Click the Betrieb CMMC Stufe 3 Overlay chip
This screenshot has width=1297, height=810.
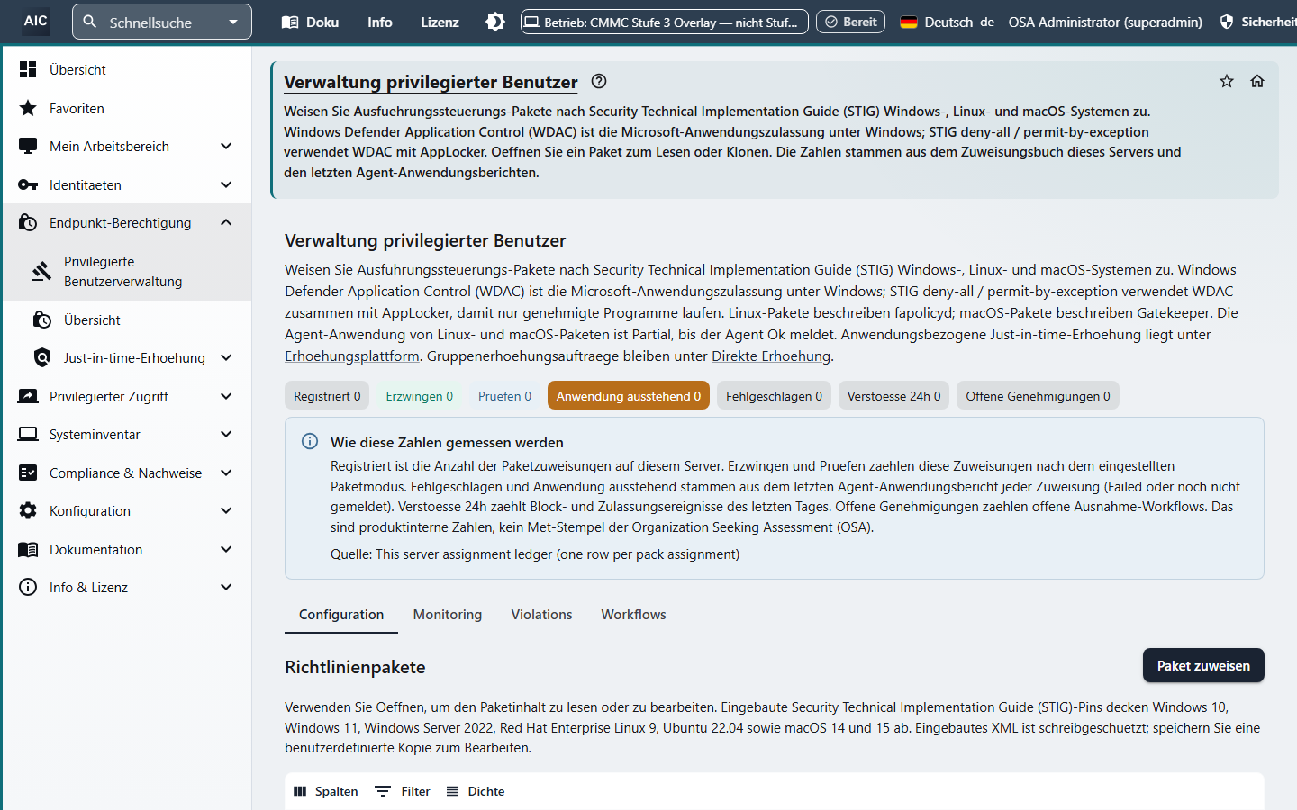click(664, 22)
